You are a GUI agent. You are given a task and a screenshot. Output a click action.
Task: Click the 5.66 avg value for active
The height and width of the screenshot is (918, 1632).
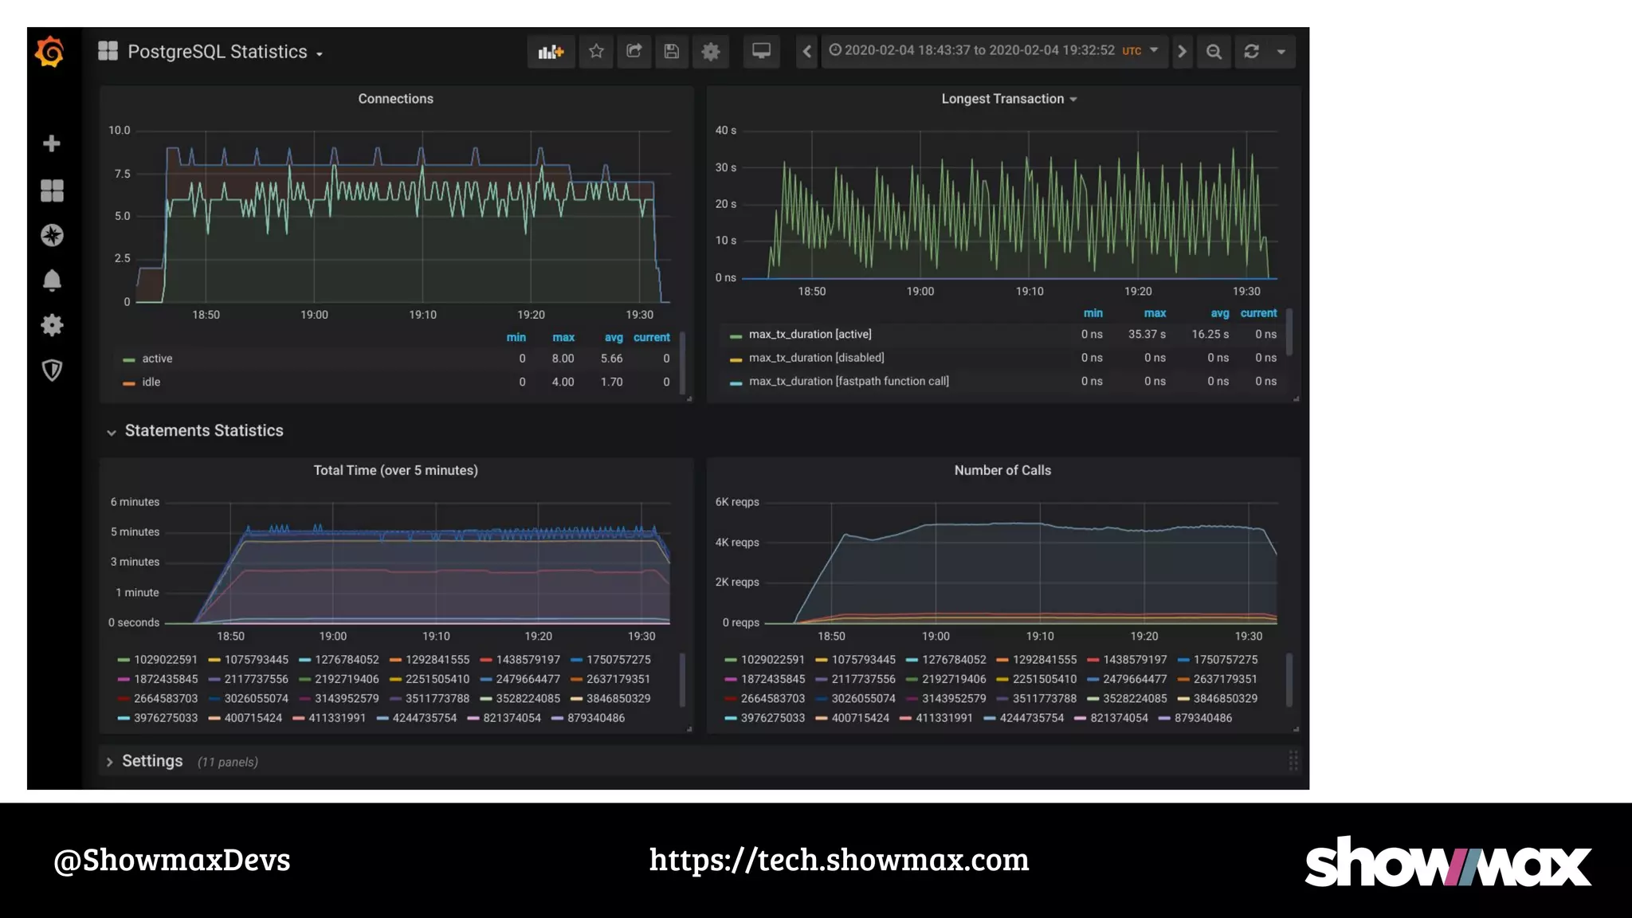[x=612, y=359]
